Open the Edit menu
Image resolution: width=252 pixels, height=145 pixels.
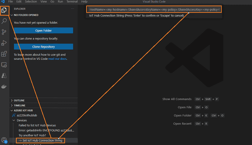click(x=19, y=2)
